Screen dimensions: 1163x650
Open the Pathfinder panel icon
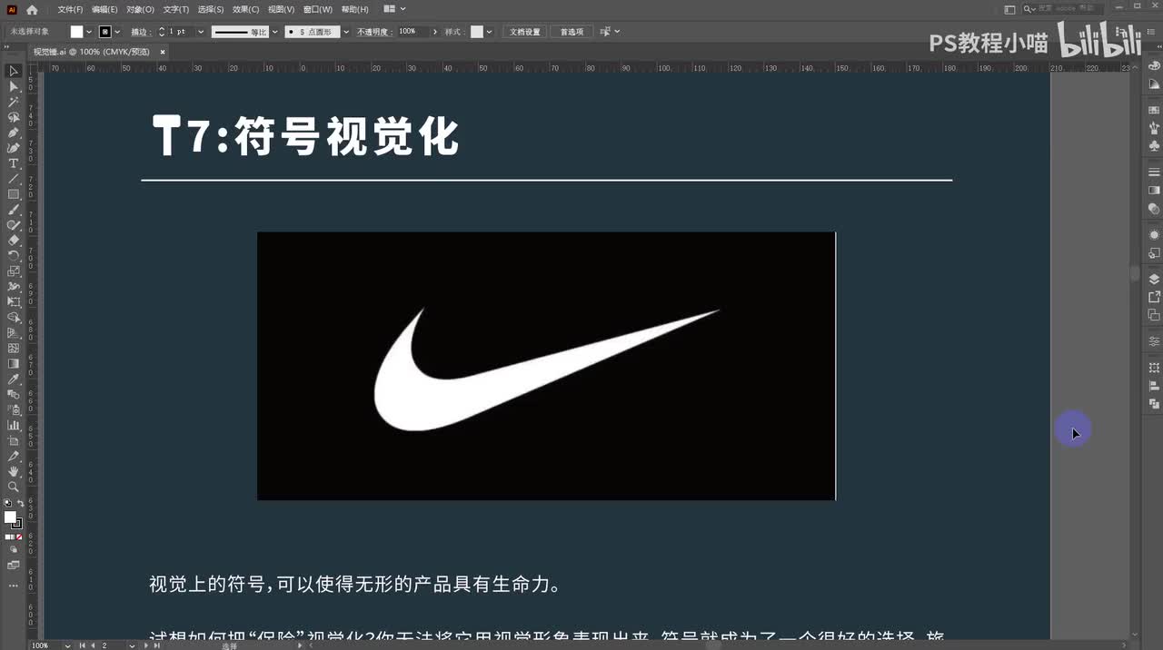coord(1154,403)
